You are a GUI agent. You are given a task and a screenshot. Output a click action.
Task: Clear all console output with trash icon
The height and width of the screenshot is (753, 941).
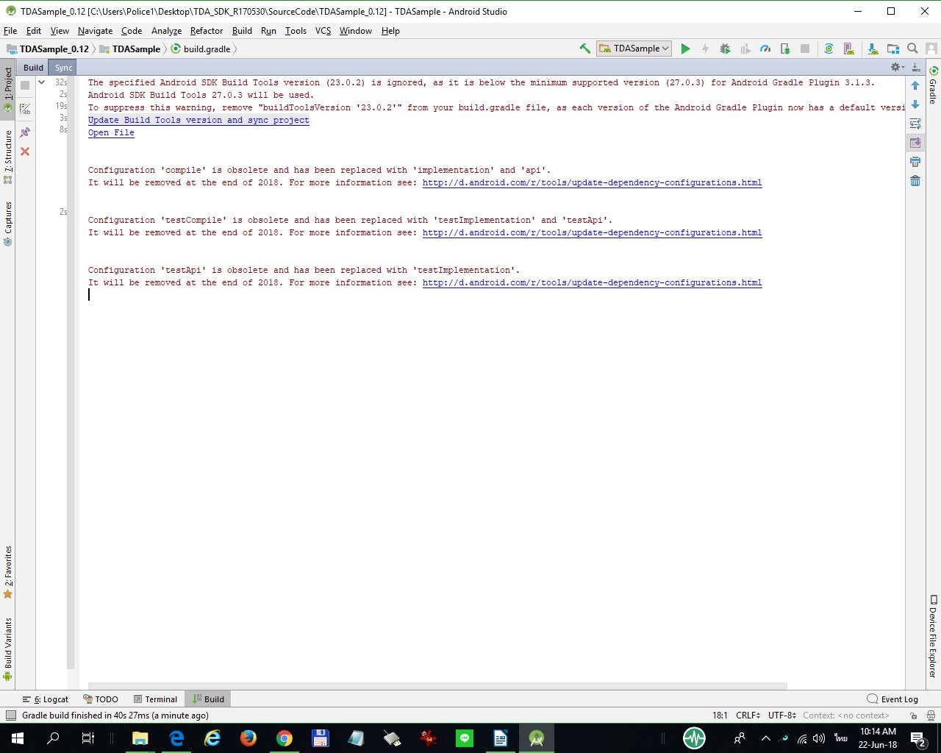[x=915, y=181]
